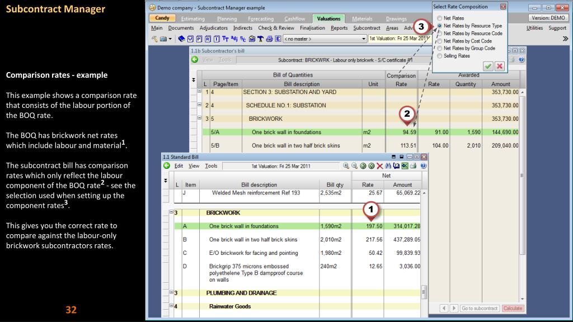This screenshot has width=573, height=322.
Task: Click the 'adj' icon in main toolbar
Action: 234,39
